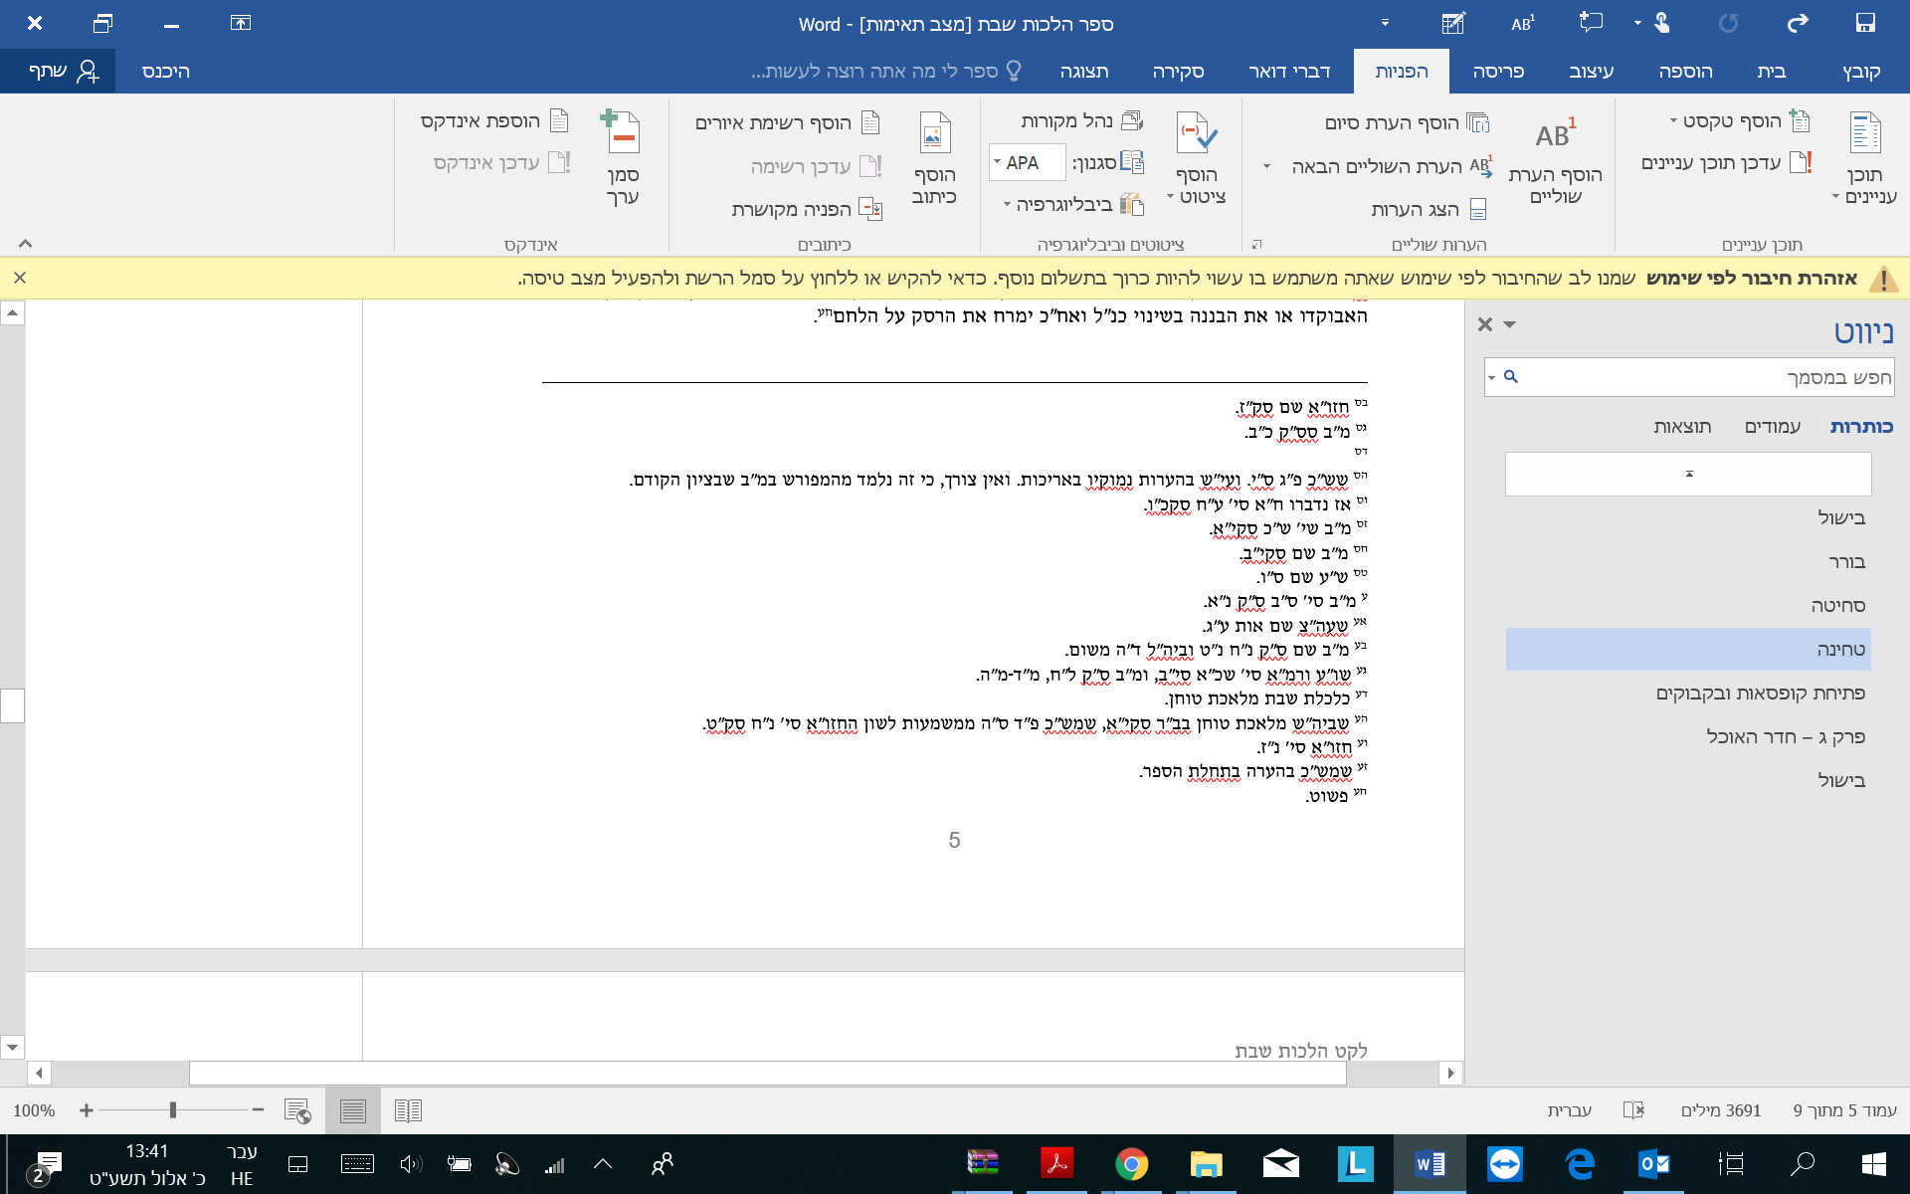The width and height of the screenshot is (1910, 1194).
Task: Select the heading סחיטה in navigation pane
Action: coord(1837,605)
